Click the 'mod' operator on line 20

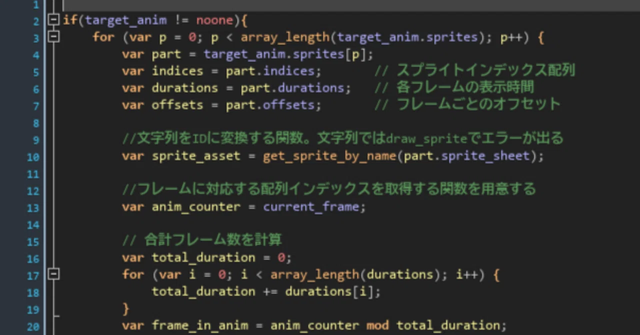(377, 326)
